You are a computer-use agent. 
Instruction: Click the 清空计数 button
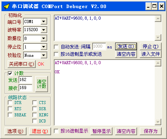[x=41, y=84]
